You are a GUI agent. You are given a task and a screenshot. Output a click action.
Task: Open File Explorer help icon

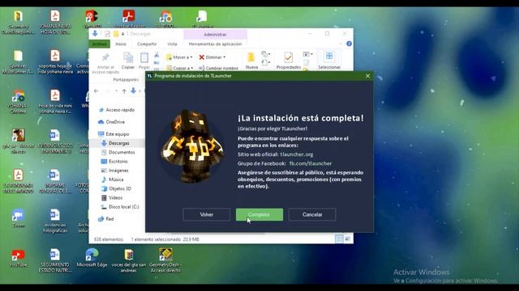pos(349,44)
